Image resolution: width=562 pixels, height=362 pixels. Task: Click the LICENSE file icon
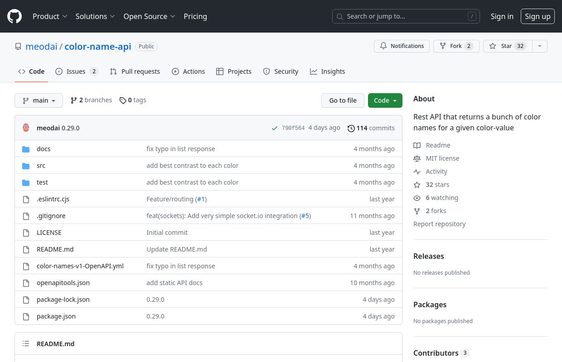[x=26, y=233]
